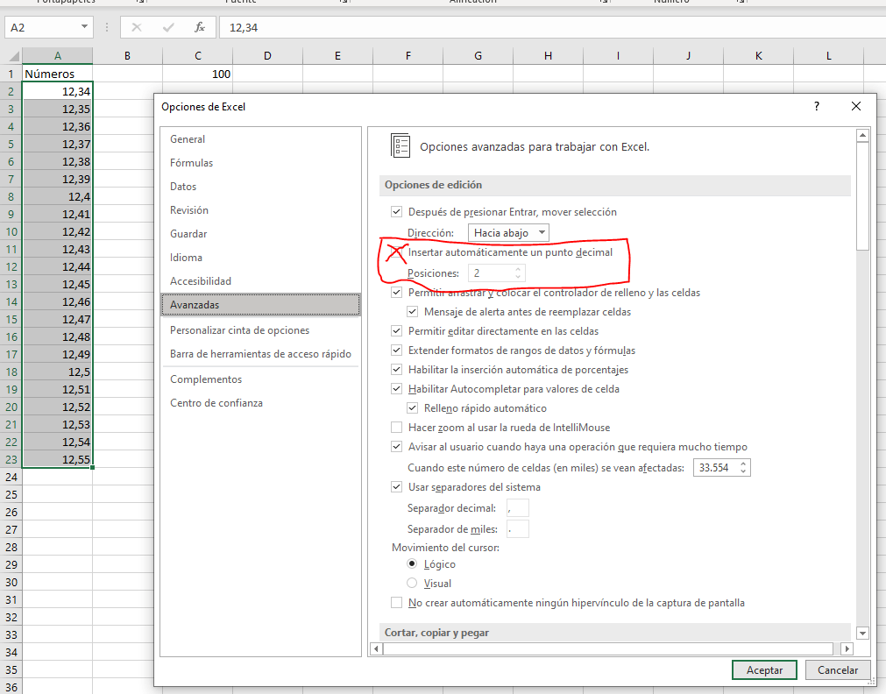886x694 pixels.
Task: Select column L header
Action: 828,56
